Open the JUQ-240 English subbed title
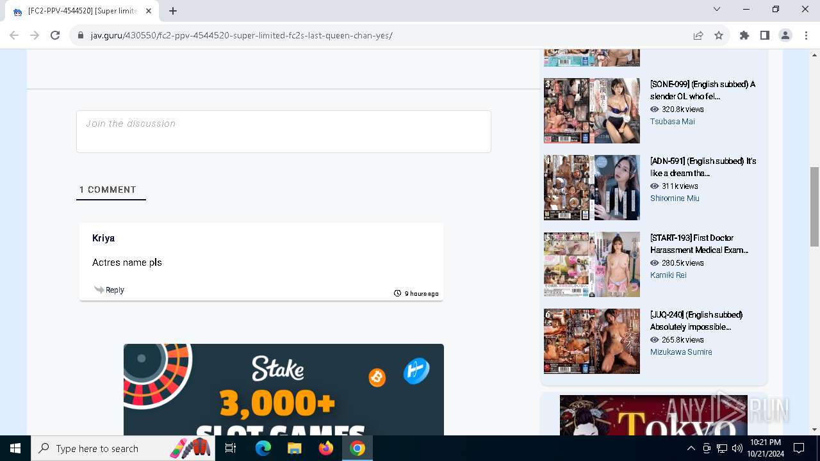The image size is (820, 461). [696, 321]
